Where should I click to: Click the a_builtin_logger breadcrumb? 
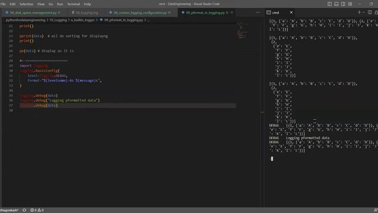(x=83, y=20)
